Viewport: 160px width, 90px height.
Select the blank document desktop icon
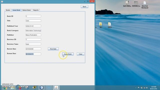tap(145, 5)
